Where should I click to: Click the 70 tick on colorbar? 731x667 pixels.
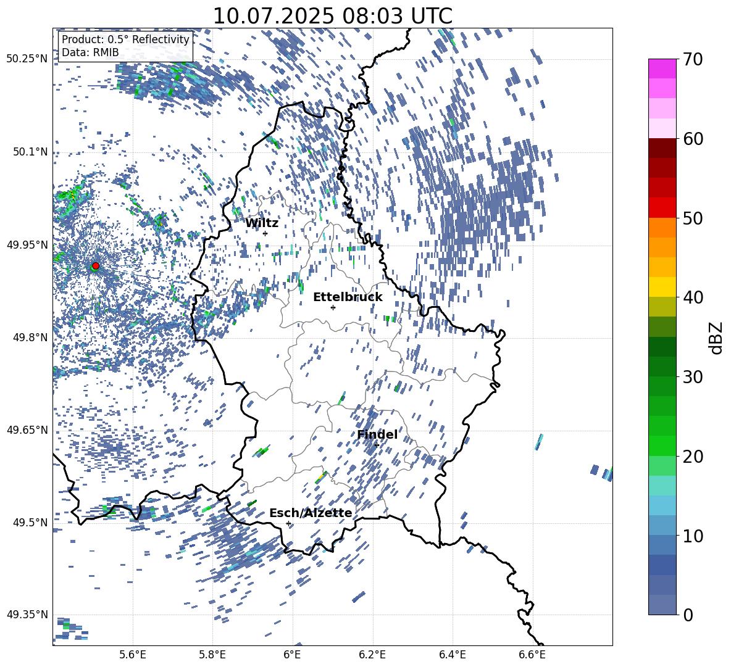(693, 59)
